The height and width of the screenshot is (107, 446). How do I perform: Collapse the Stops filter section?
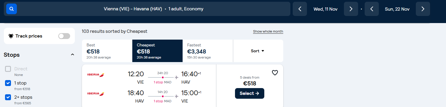(x=73, y=55)
